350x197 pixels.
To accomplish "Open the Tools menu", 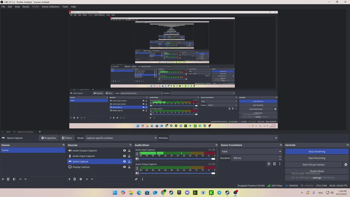I will [65, 7].
